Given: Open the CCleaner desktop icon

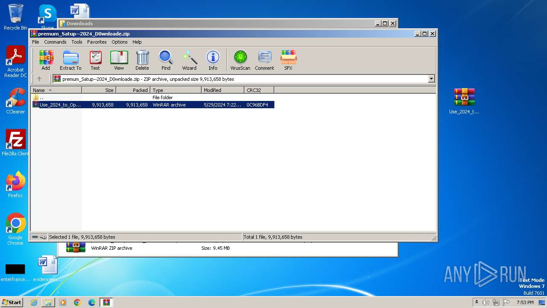Looking at the screenshot, I should click(15, 101).
